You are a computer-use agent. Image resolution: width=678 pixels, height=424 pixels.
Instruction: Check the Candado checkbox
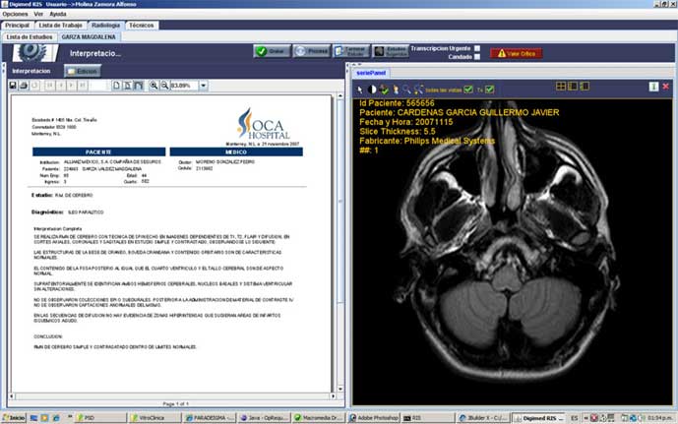pyautogui.click(x=477, y=57)
